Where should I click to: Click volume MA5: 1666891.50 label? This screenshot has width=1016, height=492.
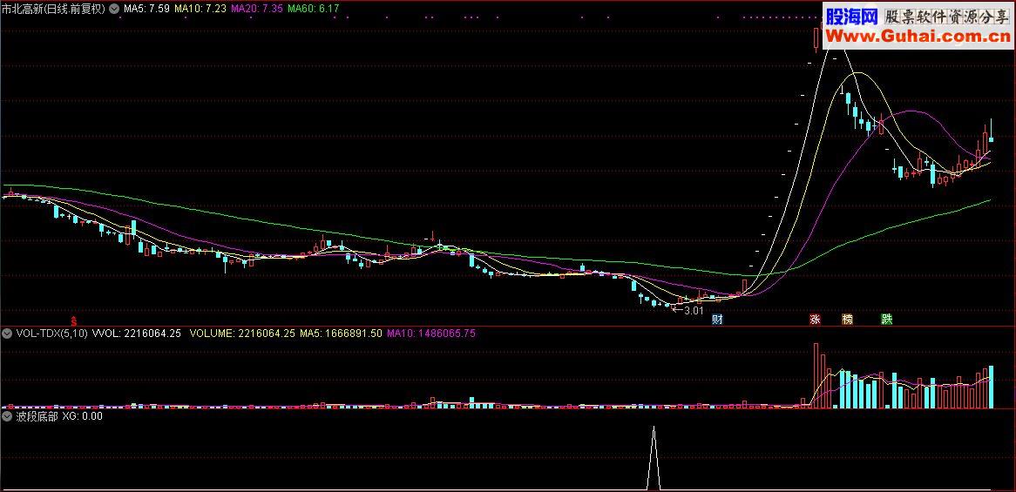342,334
